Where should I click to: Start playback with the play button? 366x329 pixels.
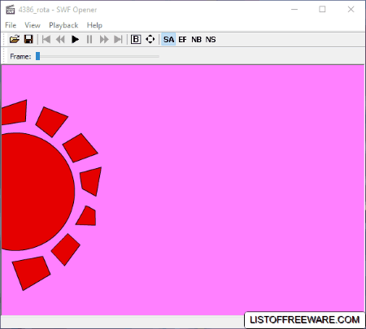click(75, 40)
